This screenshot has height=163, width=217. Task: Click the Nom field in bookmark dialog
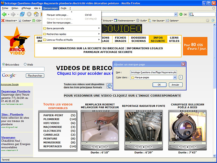153,72
